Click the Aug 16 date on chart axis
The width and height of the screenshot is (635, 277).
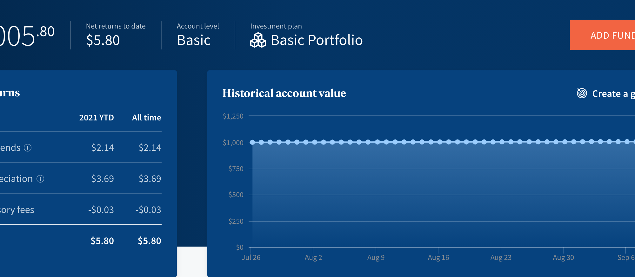tap(438, 257)
